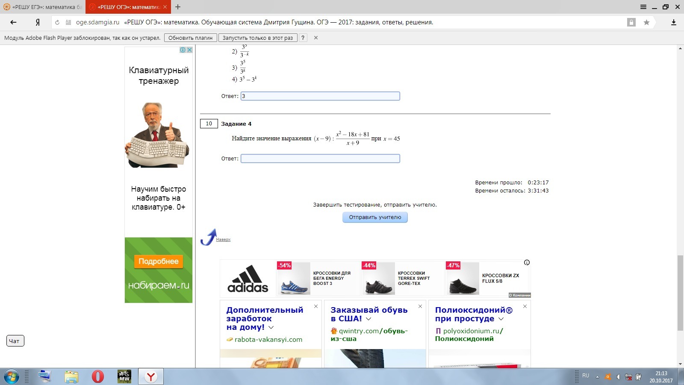Viewport: 684px width, 385px height.
Task: Expand the Полиоксидоний при простуде ad chevron
Action: [x=501, y=319]
